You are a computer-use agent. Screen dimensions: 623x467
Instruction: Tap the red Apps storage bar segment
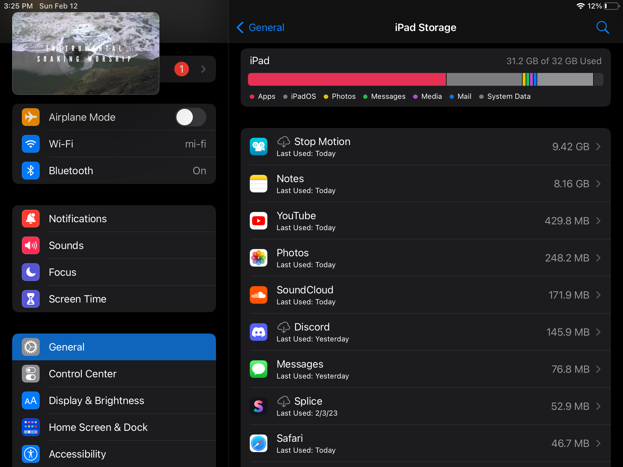[347, 79]
